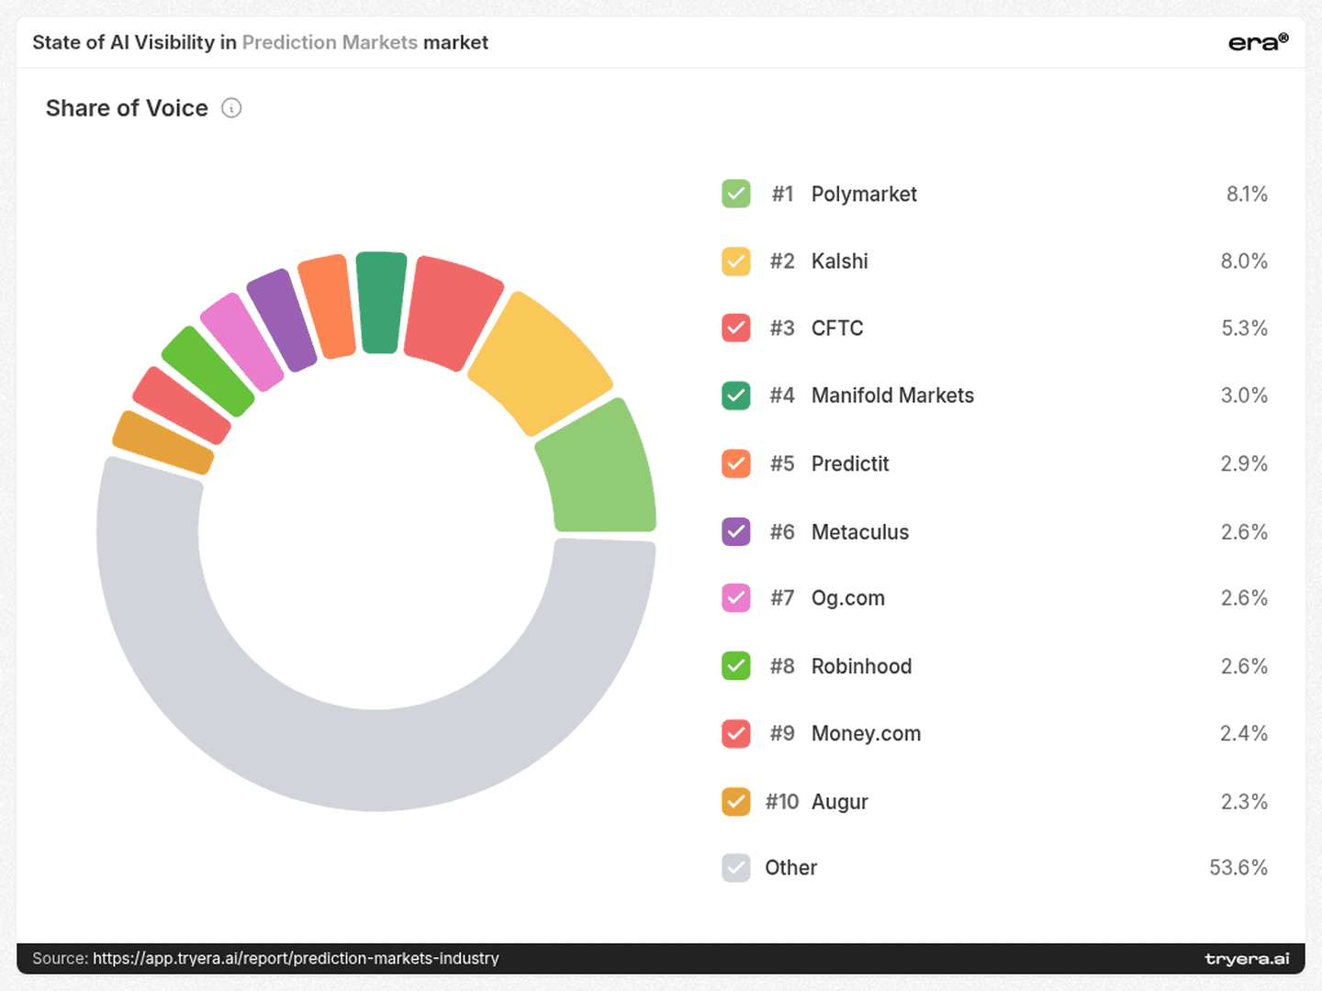The height and width of the screenshot is (991, 1322).
Task: Click the #1 rank label
Action: [782, 195]
